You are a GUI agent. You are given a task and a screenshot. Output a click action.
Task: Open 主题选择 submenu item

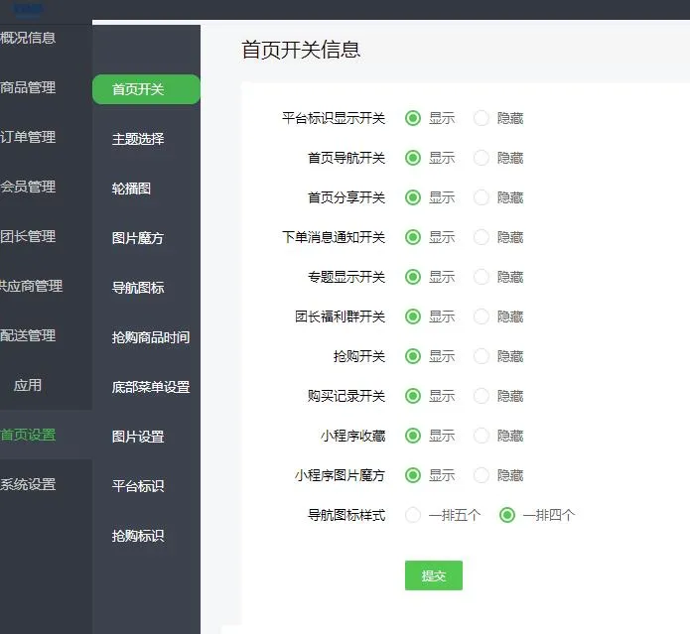point(138,139)
